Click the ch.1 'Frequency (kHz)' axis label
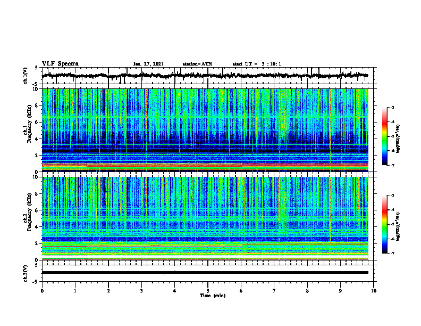Image resolution: width=421 pixels, height=326 pixels. point(30,124)
